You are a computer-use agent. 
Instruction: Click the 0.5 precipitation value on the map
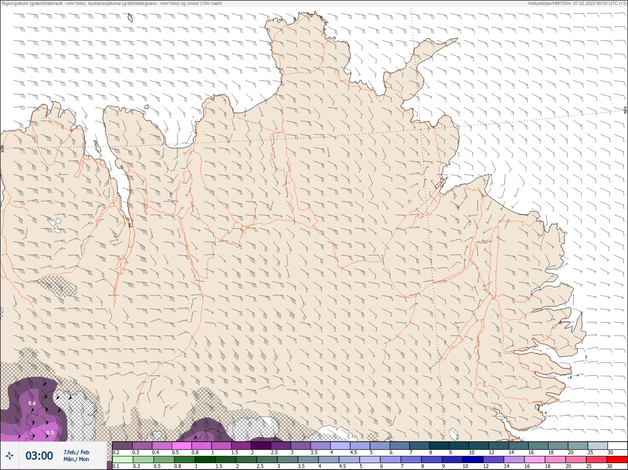pos(50,433)
